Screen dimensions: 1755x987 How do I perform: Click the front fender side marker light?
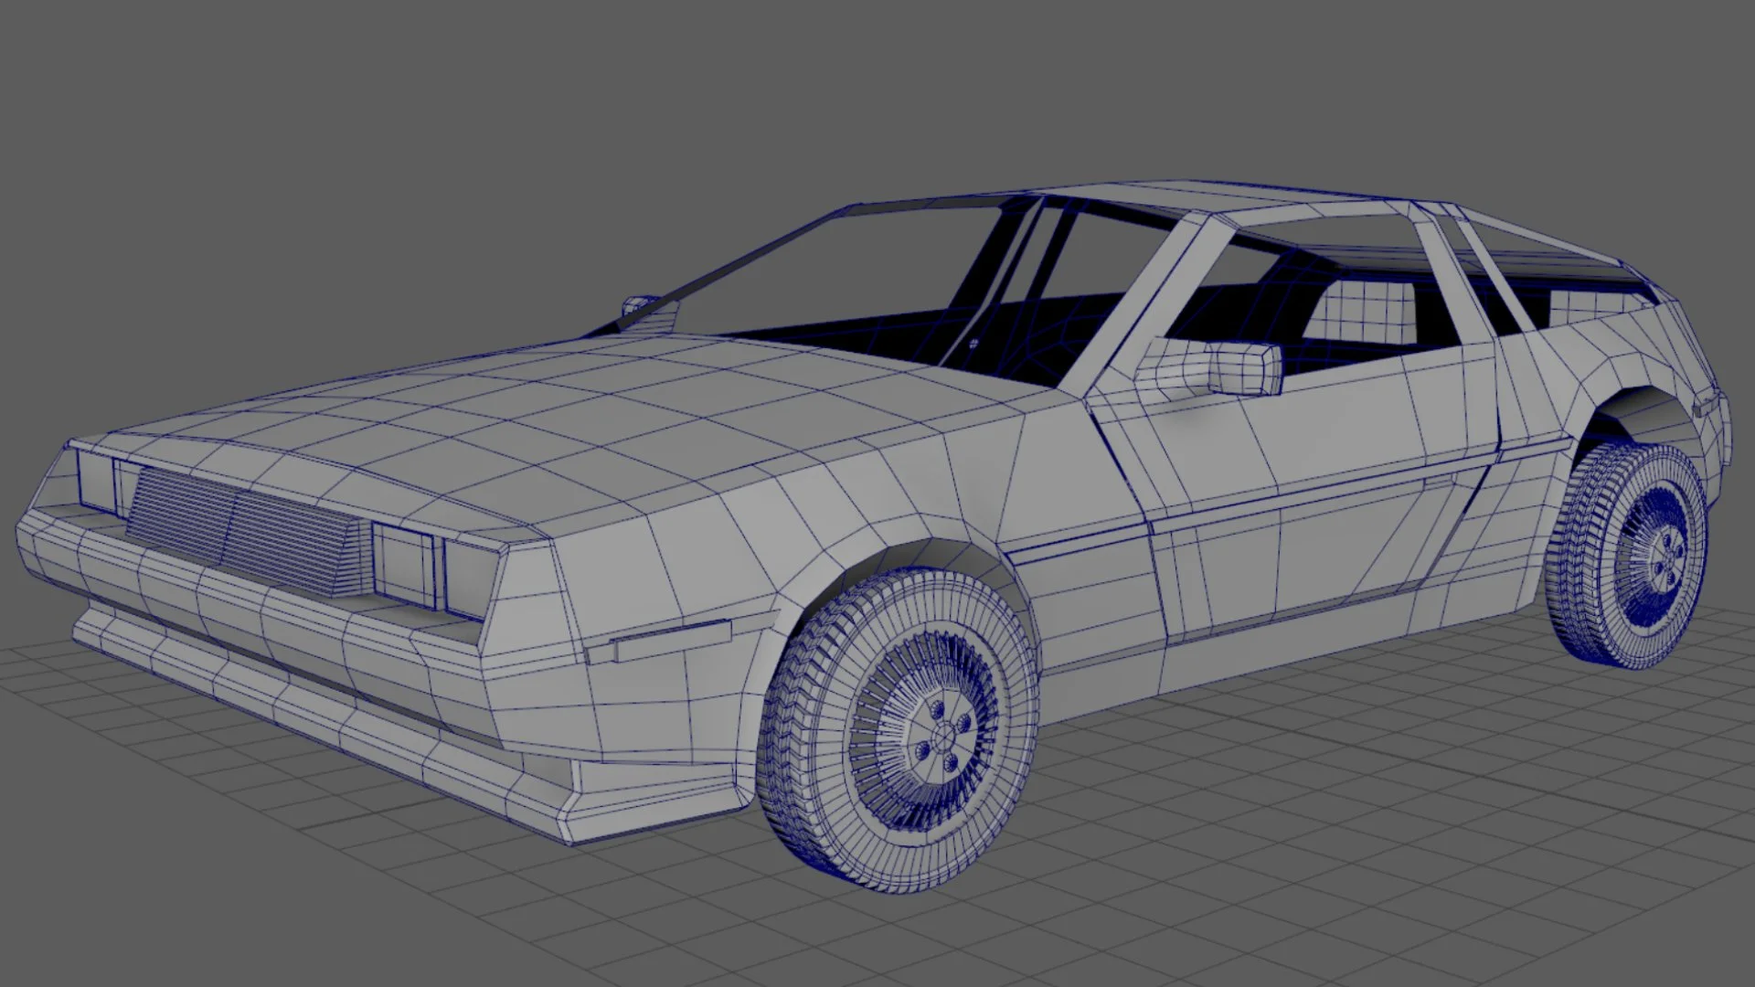tap(671, 640)
